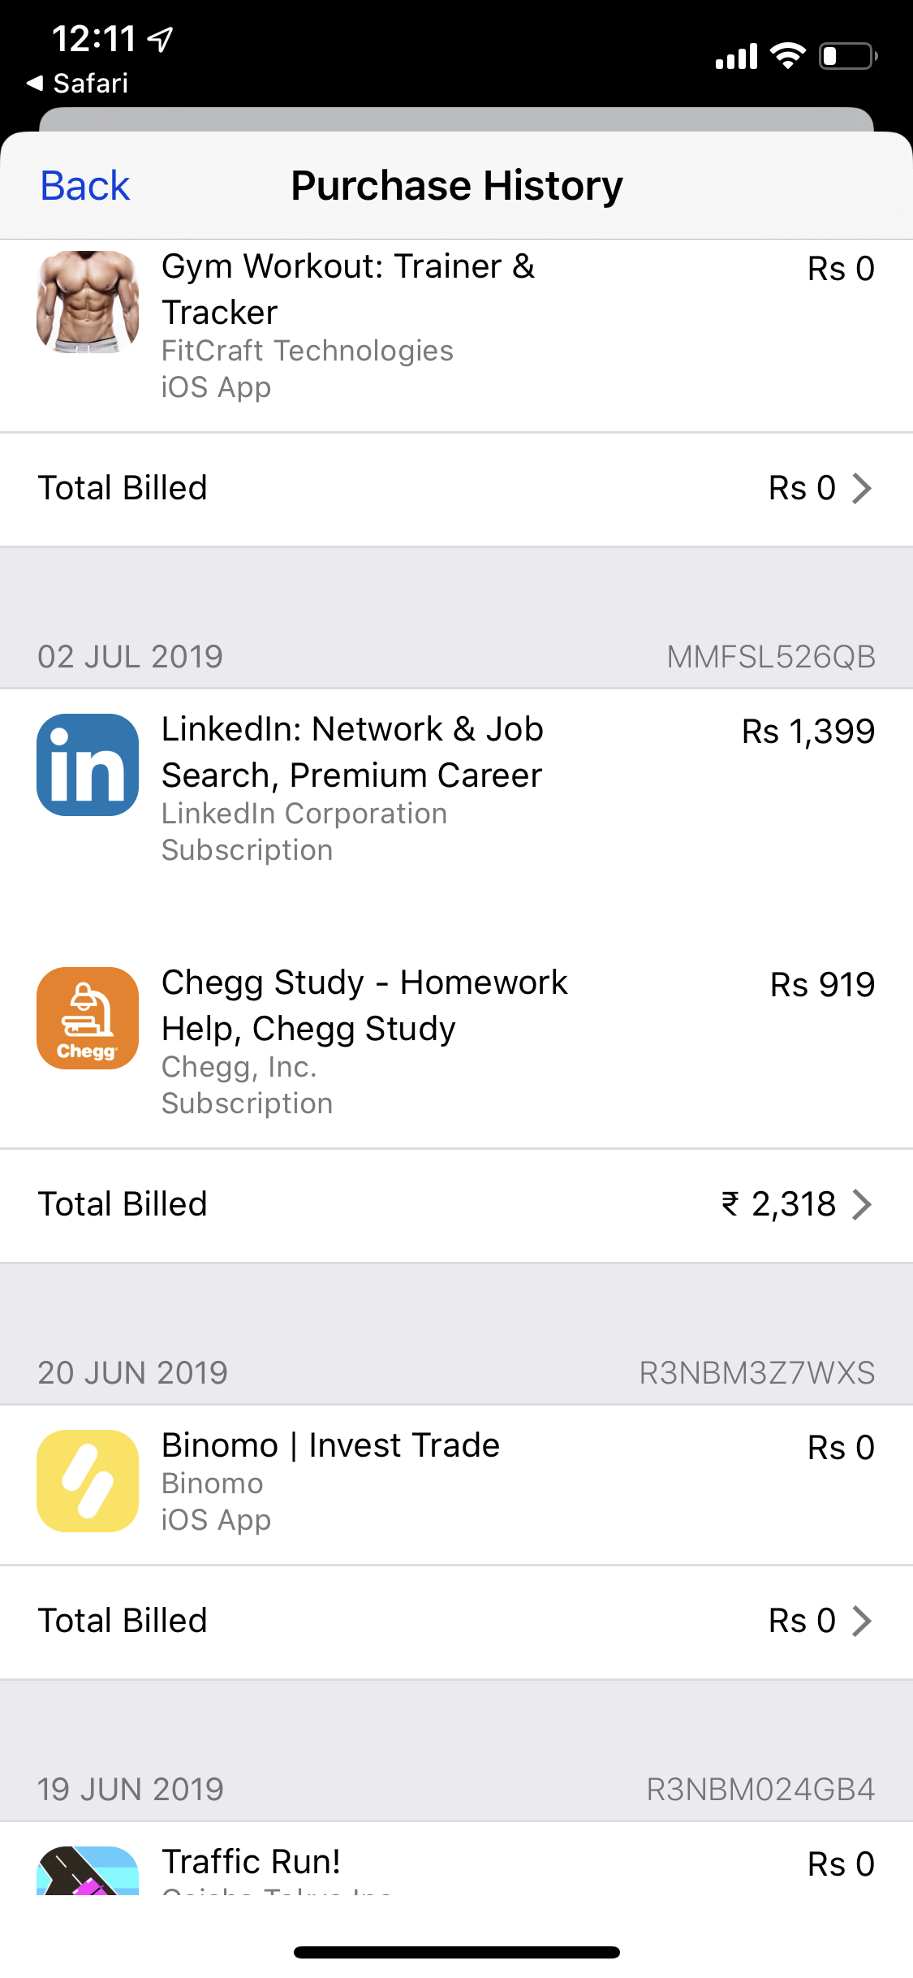Tap order ID MMFSL526QB
The width and height of the screenshot is (913, 1978).
[x=771, y=657]
